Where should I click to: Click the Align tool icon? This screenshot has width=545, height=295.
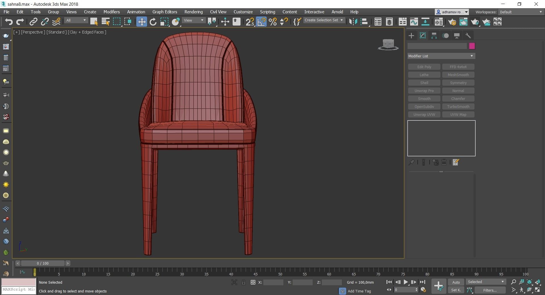point(364,22)
